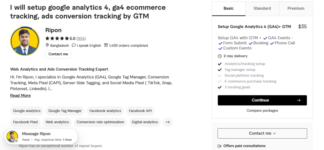The width and height of the screenshot is (324, 150).
Task: Click the five-star rating icons
Action: (57, 39)
